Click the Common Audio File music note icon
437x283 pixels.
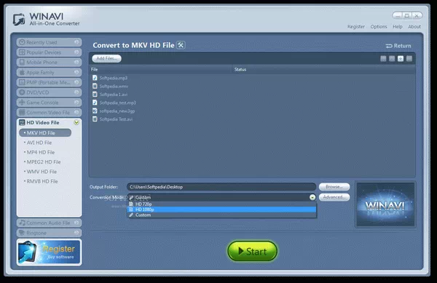point(22,223)
